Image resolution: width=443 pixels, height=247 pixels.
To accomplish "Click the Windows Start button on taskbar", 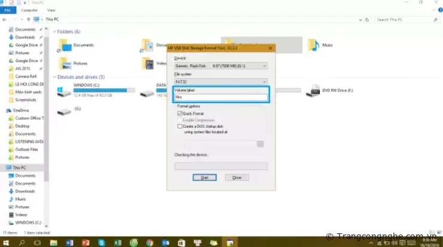I will coord(7,242).
